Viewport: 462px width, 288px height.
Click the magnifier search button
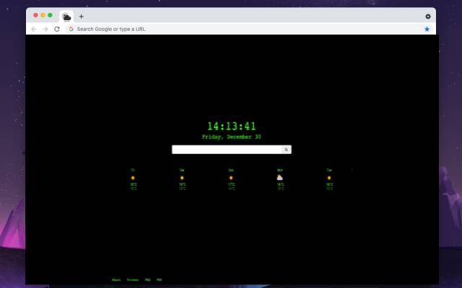pos(287,149)
